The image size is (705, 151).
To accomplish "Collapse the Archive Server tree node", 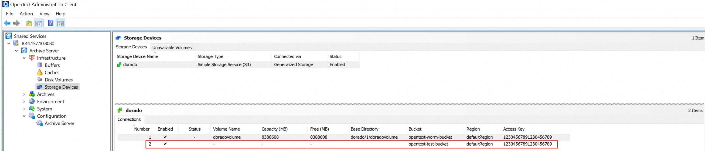I will tap(16, 51).
